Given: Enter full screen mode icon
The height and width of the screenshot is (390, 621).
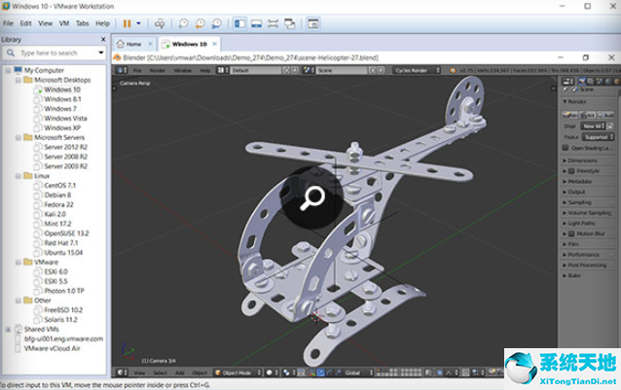Looking at the screenshot, I should [x=273, y=23].
